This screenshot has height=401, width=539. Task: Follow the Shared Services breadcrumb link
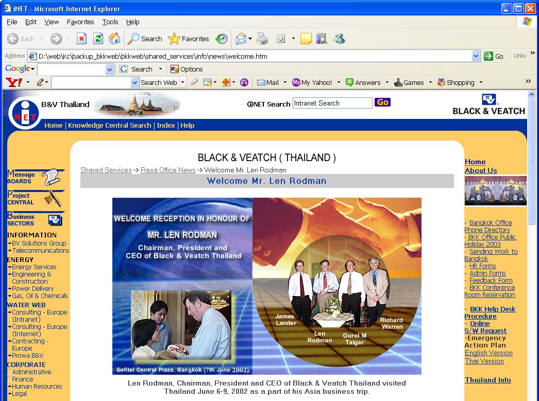106,170
